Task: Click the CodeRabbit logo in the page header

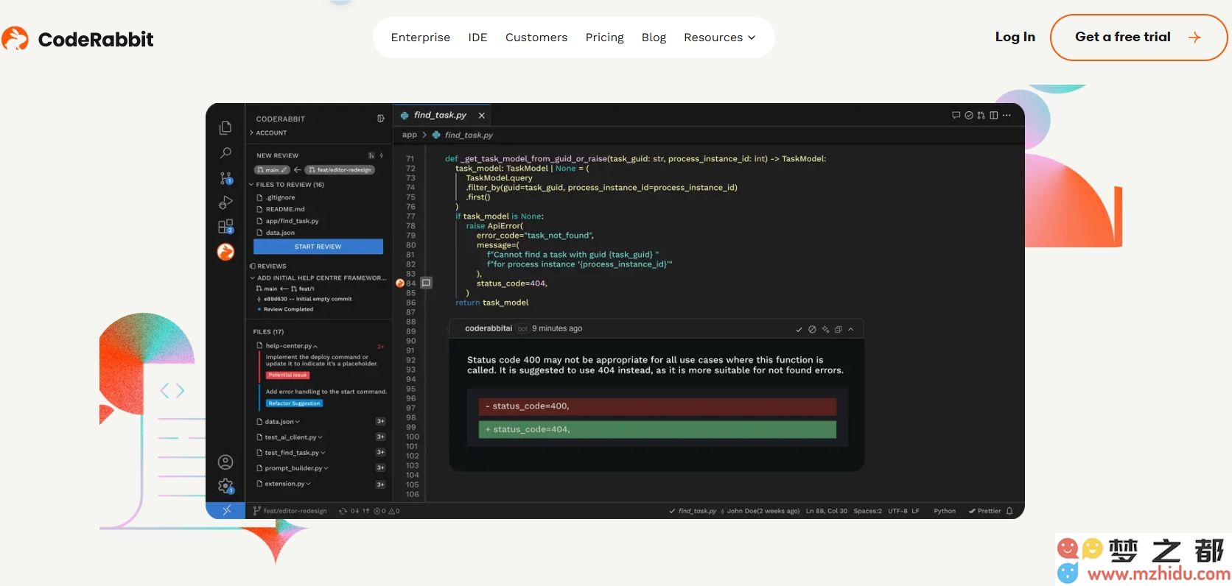Action: point(77,39)
